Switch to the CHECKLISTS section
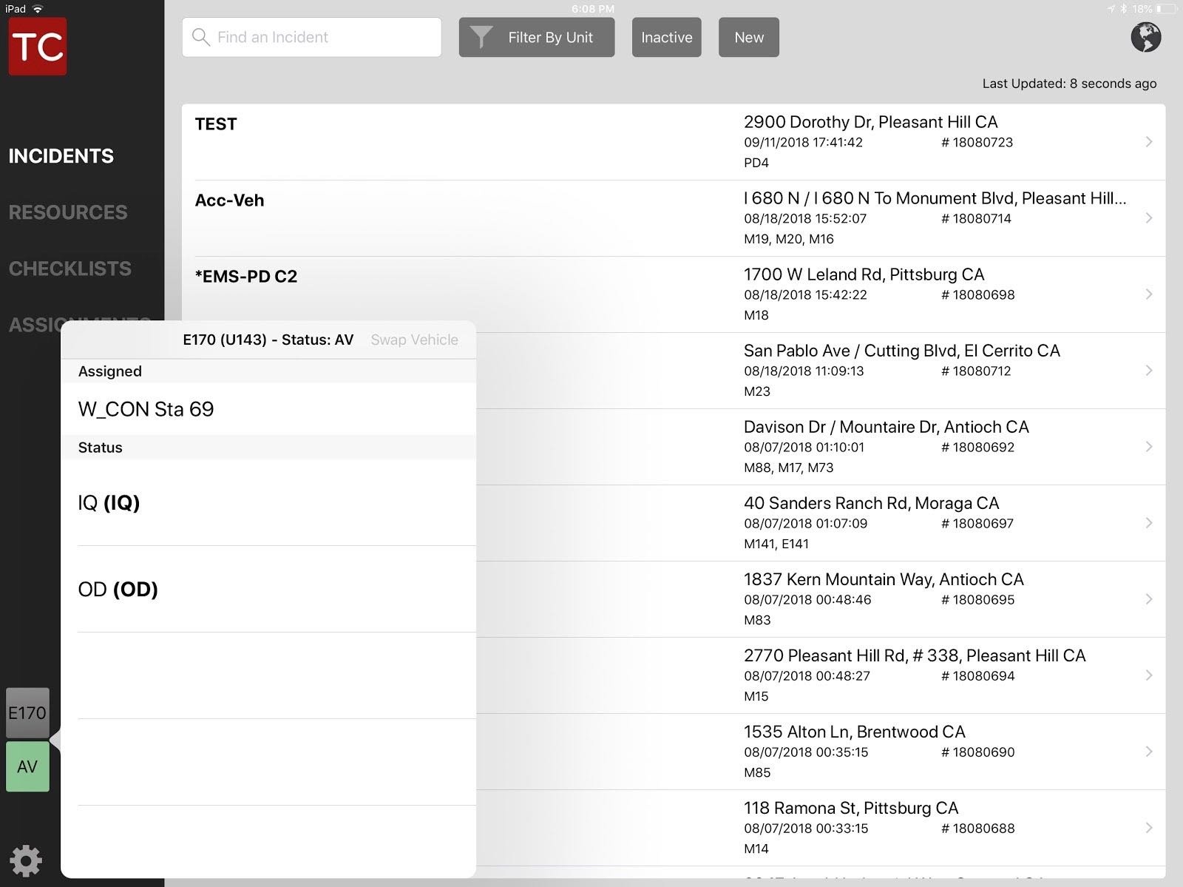The width and height of the screenshot is (1183, 887). [70, 268]
